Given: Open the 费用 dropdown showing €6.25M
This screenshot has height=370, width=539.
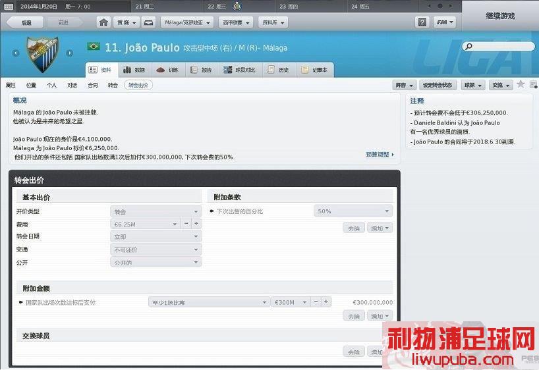Looking at the screenshot, I should pyautogui.click(x=146, y=224).
